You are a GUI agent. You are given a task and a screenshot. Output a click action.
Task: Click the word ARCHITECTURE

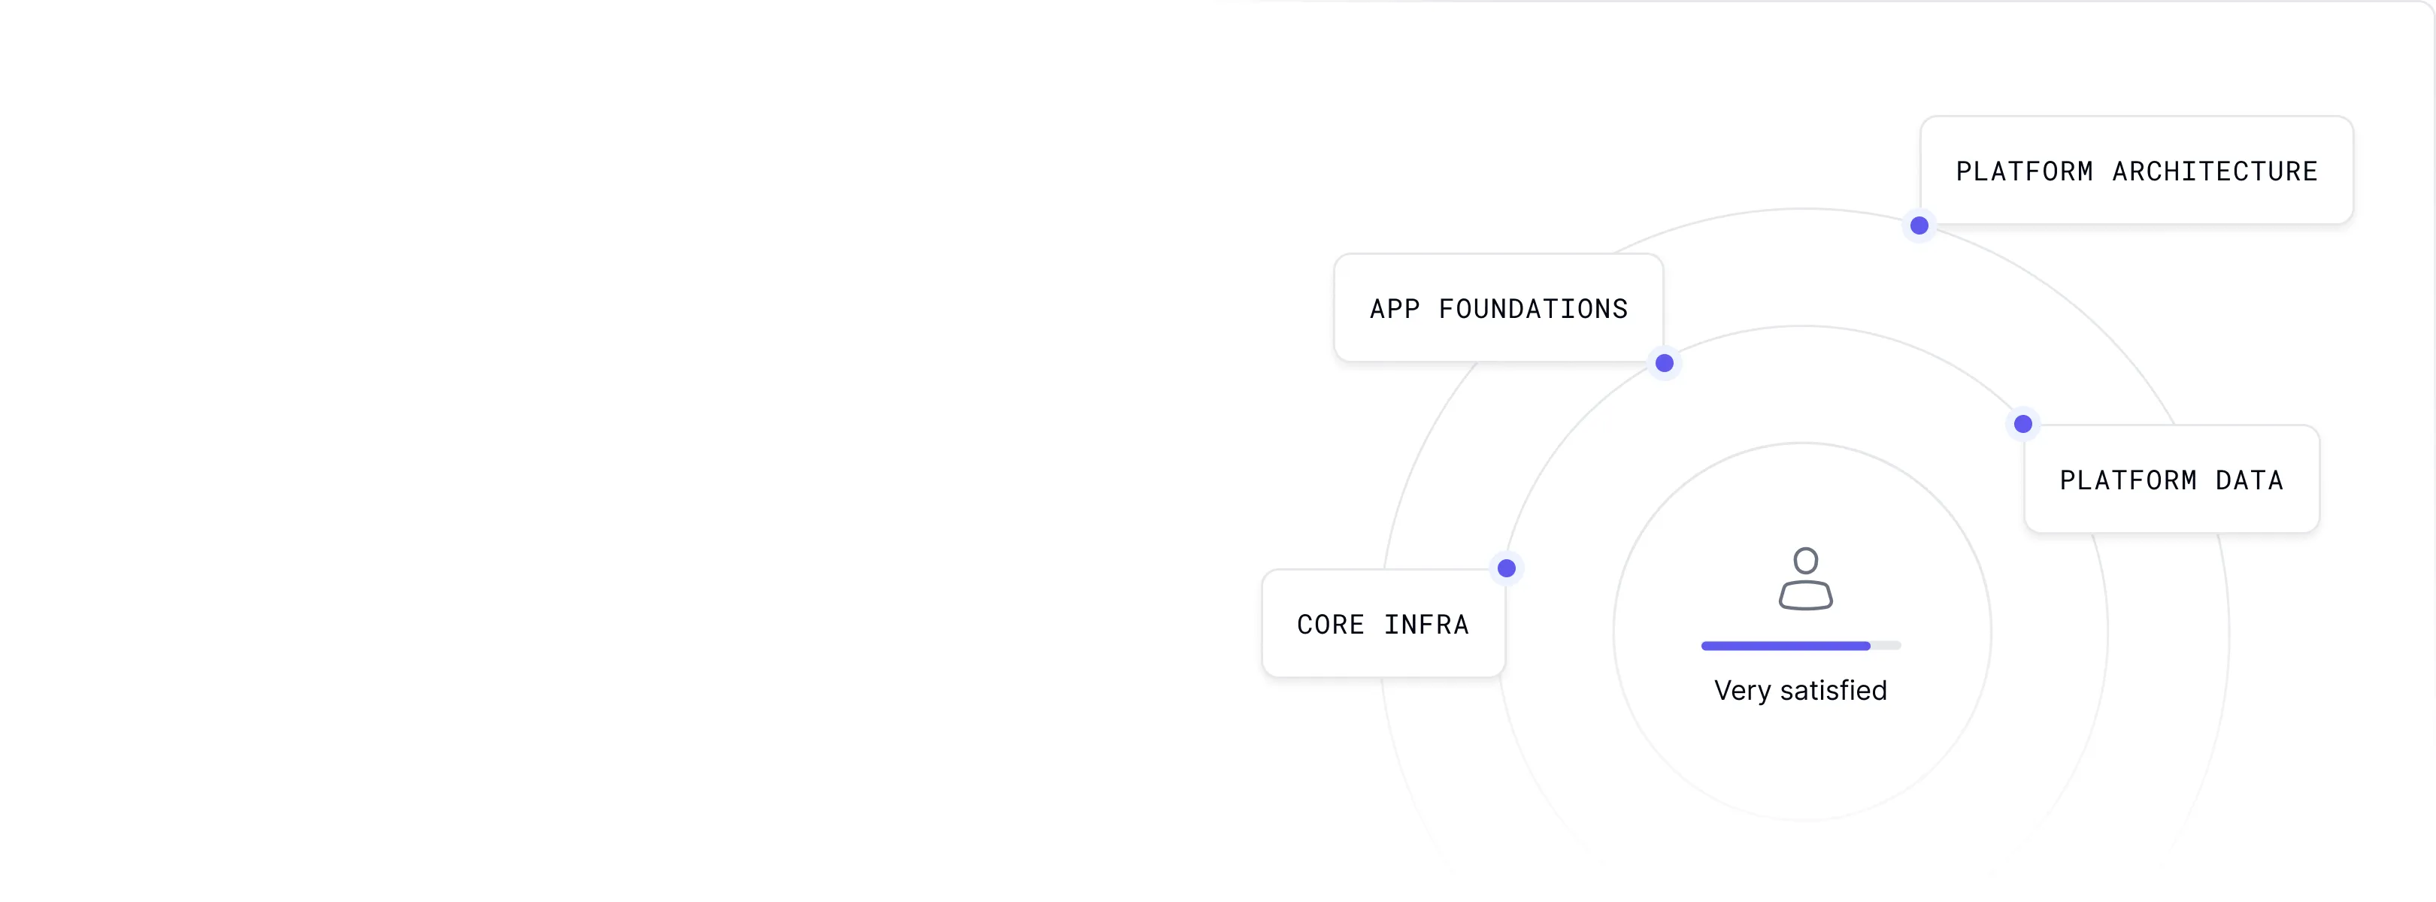tap(2215, 172)
